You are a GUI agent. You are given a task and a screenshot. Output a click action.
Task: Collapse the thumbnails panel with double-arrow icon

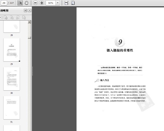pyautogui.click(x=25, y=10)
